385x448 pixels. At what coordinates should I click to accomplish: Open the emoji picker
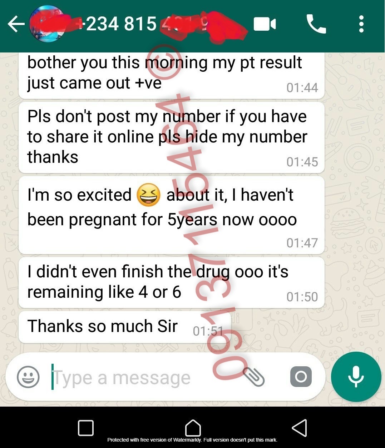pos(28,377)
